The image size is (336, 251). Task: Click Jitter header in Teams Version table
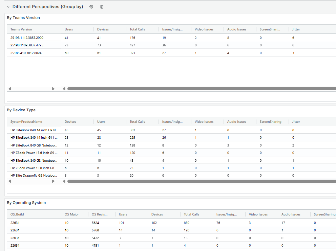(296, 29)
